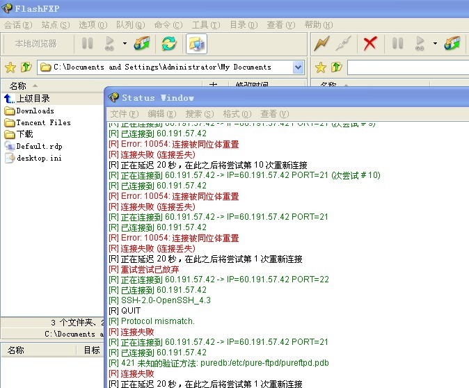Open the 帮助 (Help) menu
The height and width of the screenshot is (388, 469).
[319, 25]
